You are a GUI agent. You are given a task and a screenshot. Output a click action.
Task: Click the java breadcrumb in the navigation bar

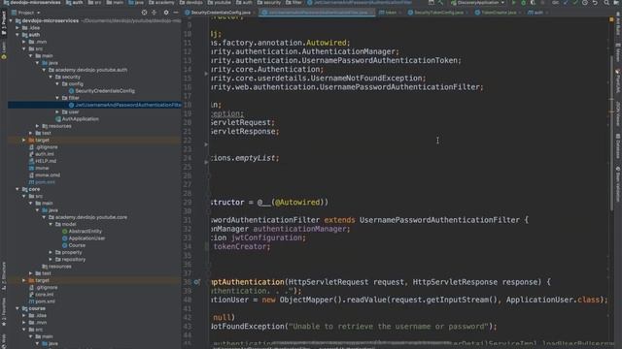click(x=136, y=3)
